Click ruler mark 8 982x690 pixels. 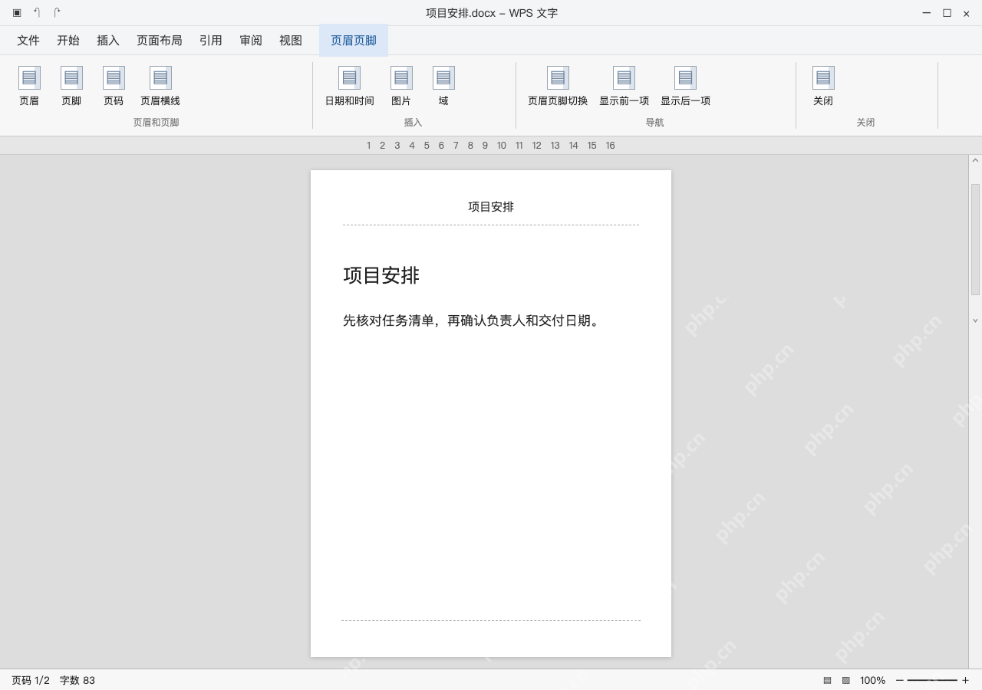470,146
